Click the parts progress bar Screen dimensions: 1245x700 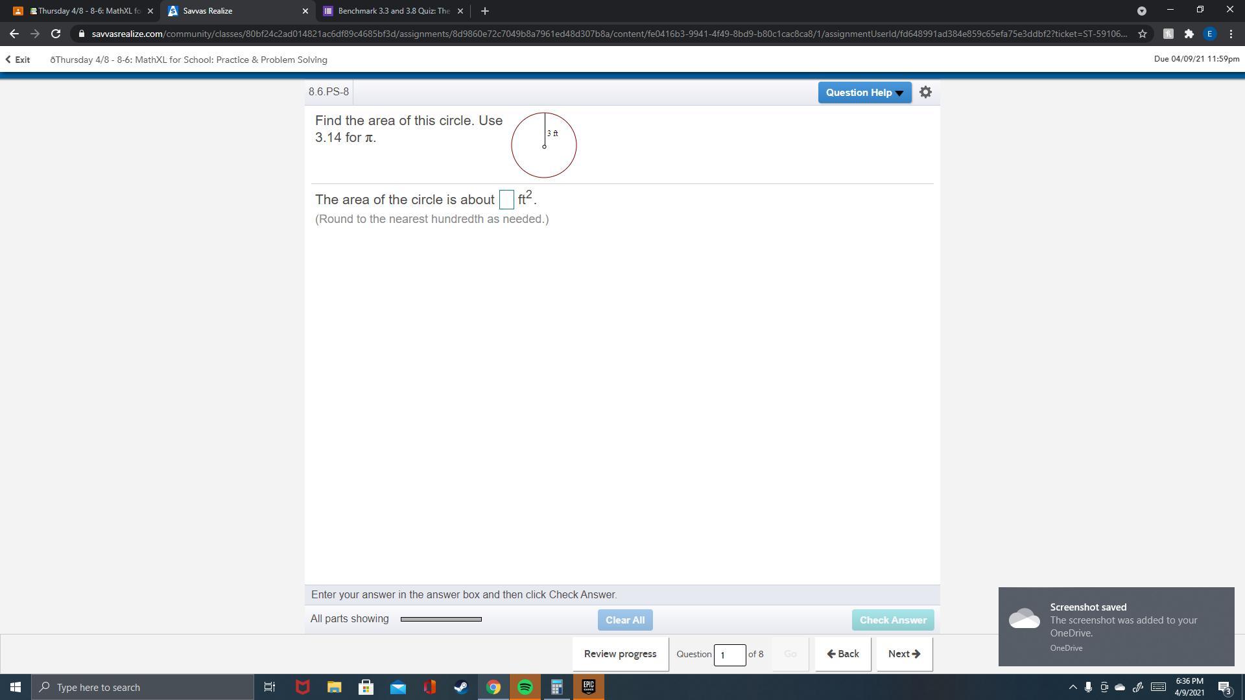[x=441, y=619]
